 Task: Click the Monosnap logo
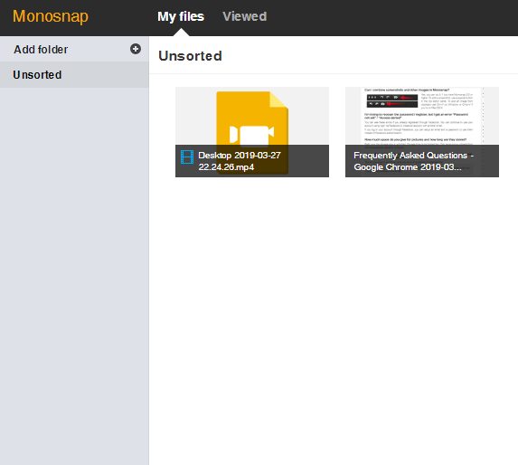tap(51, 16)
